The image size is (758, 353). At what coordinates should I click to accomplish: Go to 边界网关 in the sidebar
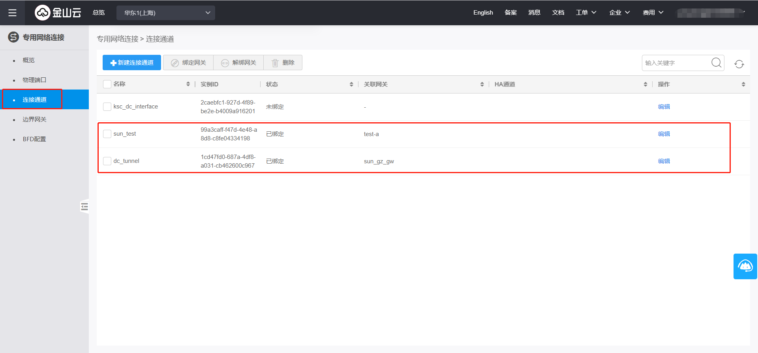click(34, 119)
